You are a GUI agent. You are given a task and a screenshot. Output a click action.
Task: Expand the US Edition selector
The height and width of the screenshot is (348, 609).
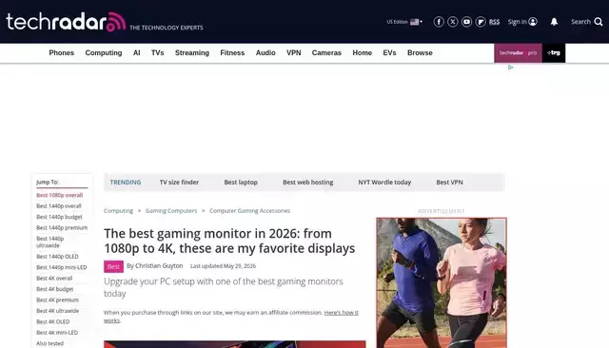pyautogui.click(x=404, y=22)
